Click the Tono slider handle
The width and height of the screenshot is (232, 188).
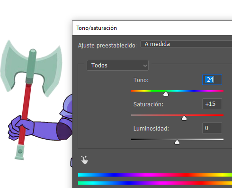point(166,94)
